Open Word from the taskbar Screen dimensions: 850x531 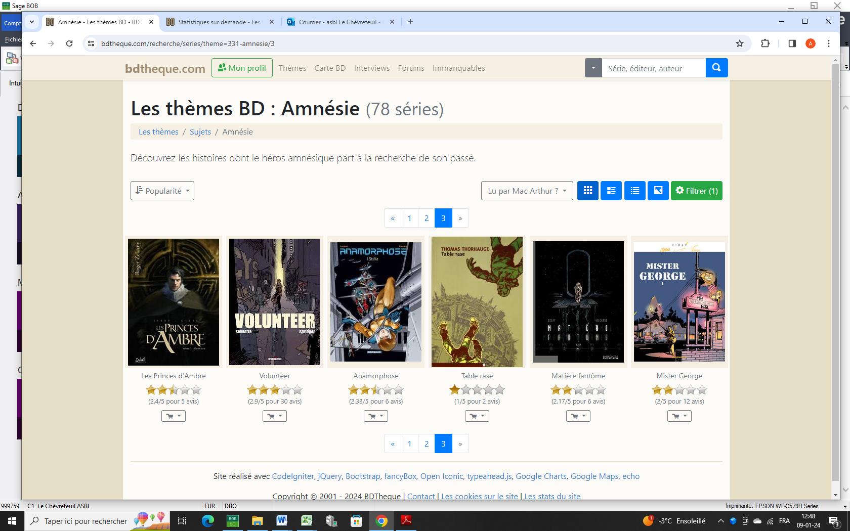click(282, 521)
